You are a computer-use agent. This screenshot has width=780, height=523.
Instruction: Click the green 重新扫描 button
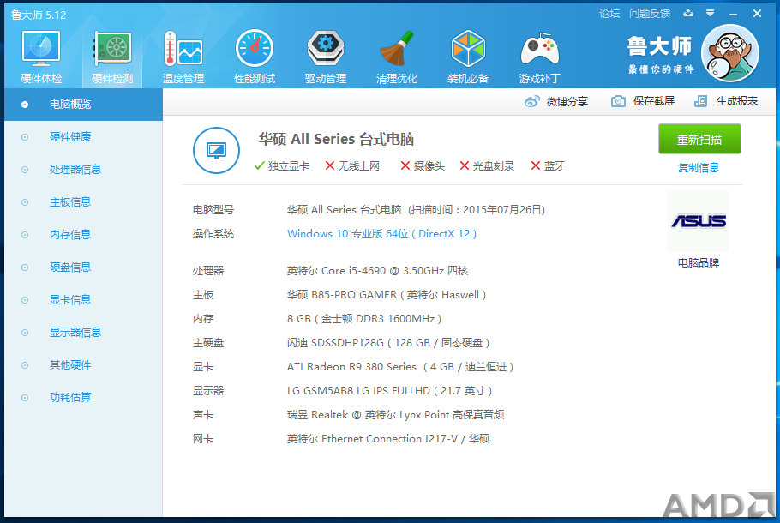coord(699,140)
